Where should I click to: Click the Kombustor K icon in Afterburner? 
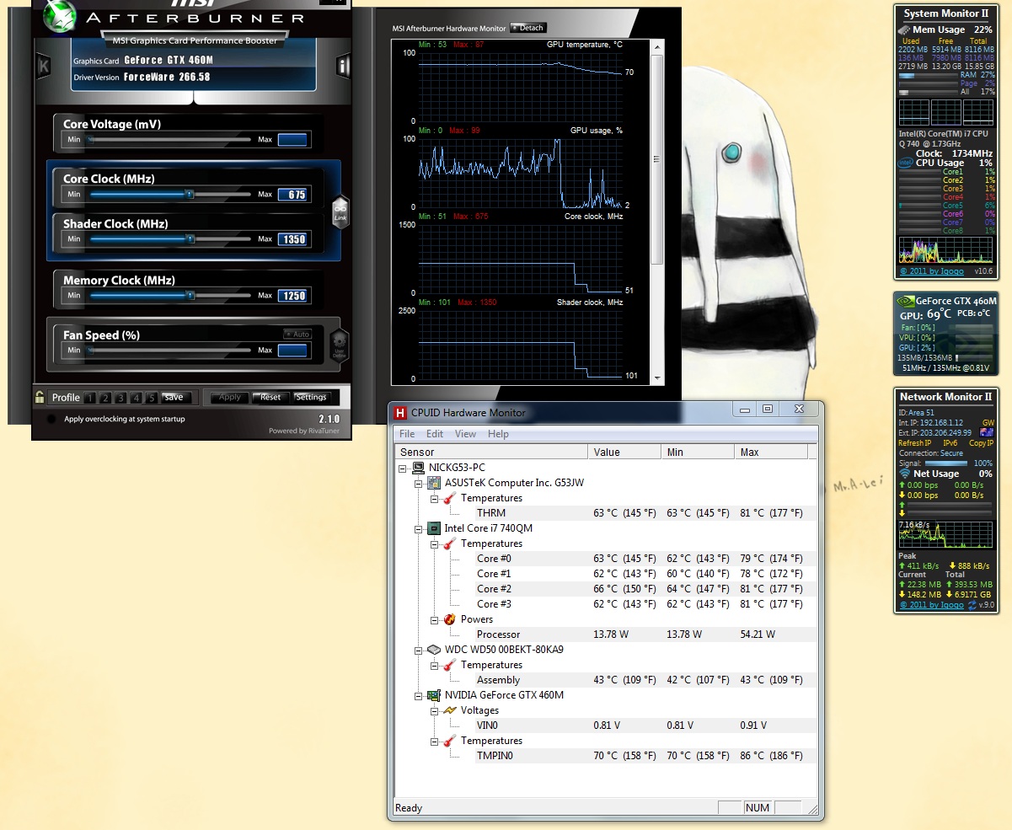44,67
